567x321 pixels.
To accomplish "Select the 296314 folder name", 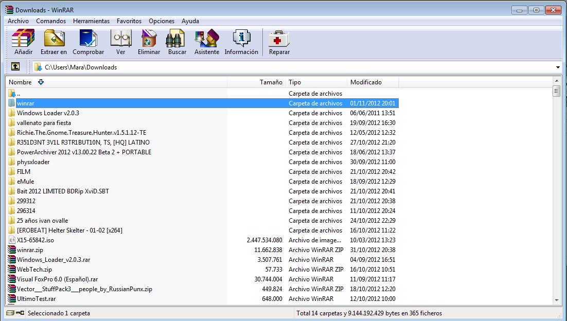I will coord(26,211).
